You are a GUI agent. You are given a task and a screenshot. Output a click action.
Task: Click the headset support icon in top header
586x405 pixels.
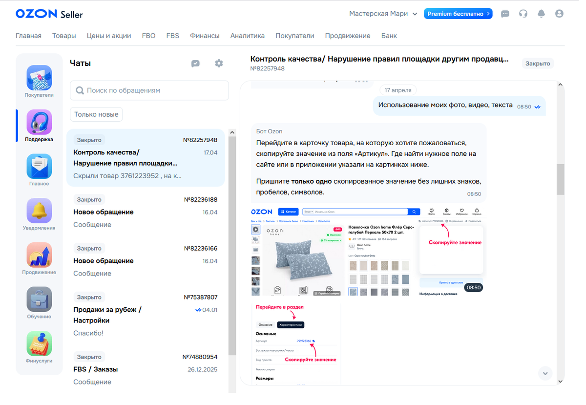pos(523,14)
